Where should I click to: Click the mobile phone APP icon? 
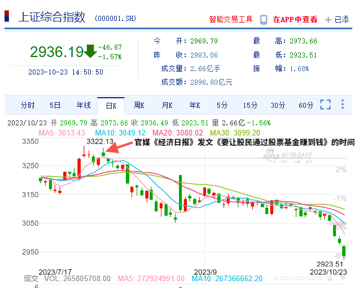[x=264, y=20]
